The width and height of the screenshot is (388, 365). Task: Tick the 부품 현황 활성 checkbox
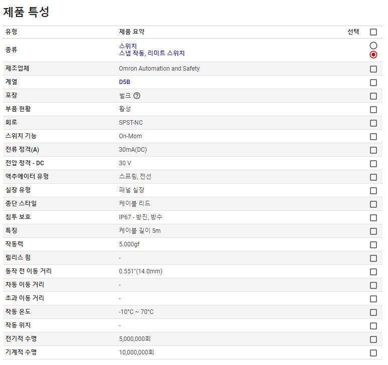pos(373,110)
